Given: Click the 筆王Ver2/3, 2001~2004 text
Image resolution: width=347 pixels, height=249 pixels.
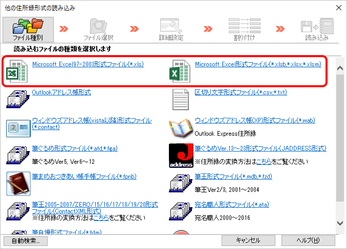Looking at the screenshot, I should point(227,190).
